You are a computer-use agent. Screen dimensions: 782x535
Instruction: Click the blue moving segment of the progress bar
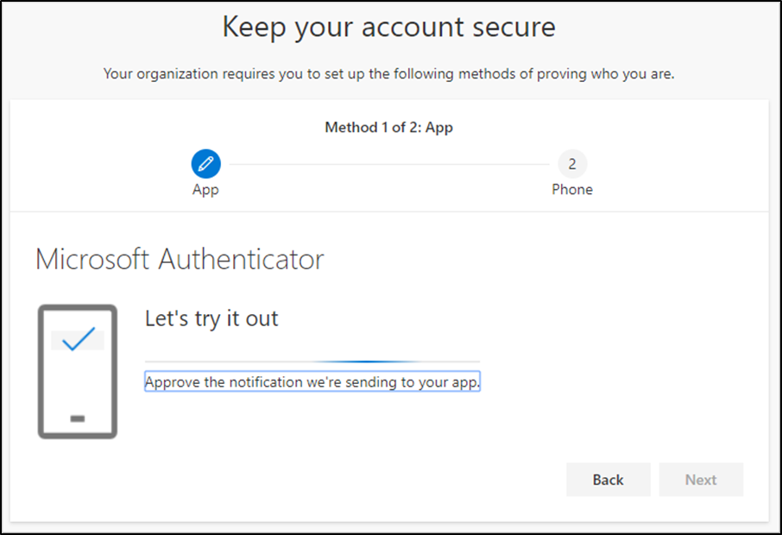pos(367,362)
